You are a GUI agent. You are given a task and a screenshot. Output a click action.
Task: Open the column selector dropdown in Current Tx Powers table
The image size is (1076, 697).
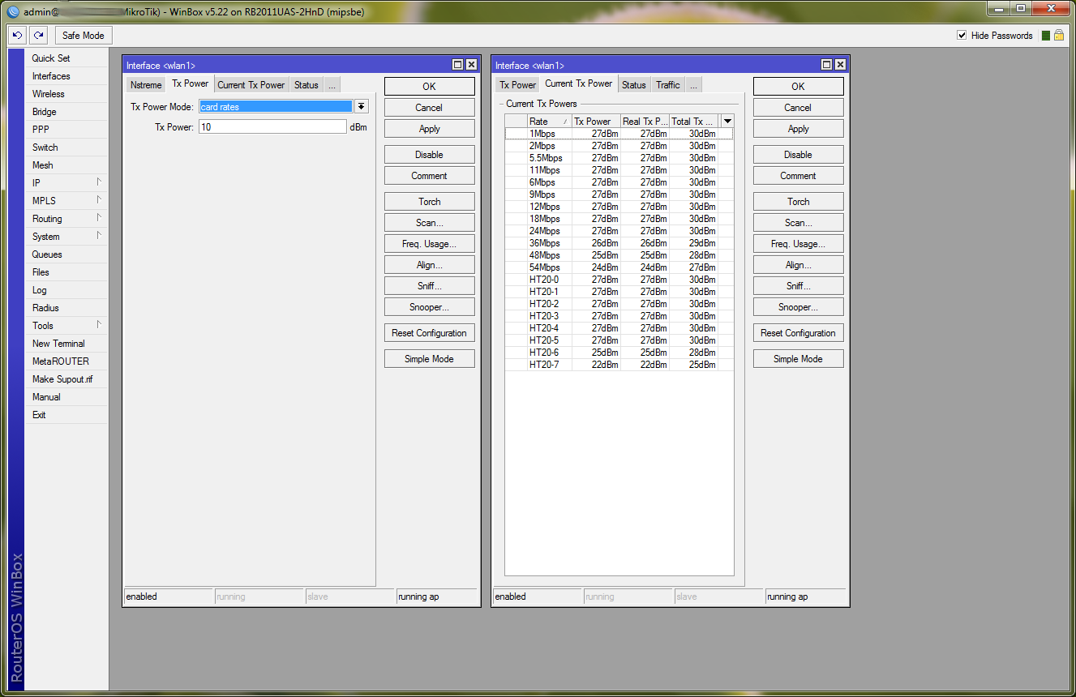tap(727, 121)
